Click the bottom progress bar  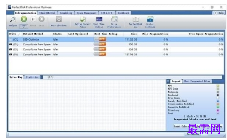(97, 135)
